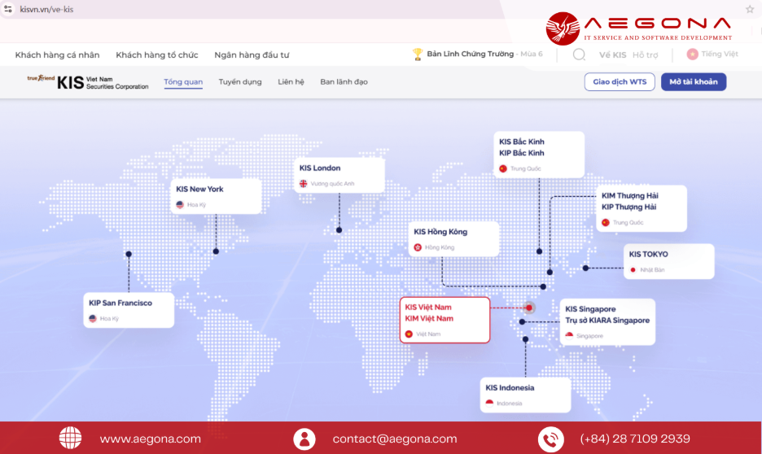Click the KIP Thượng Hải text line
The image size is (762, 454).
(628, 207)
